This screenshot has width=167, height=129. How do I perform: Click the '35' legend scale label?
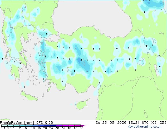click(x=63, y=128)
